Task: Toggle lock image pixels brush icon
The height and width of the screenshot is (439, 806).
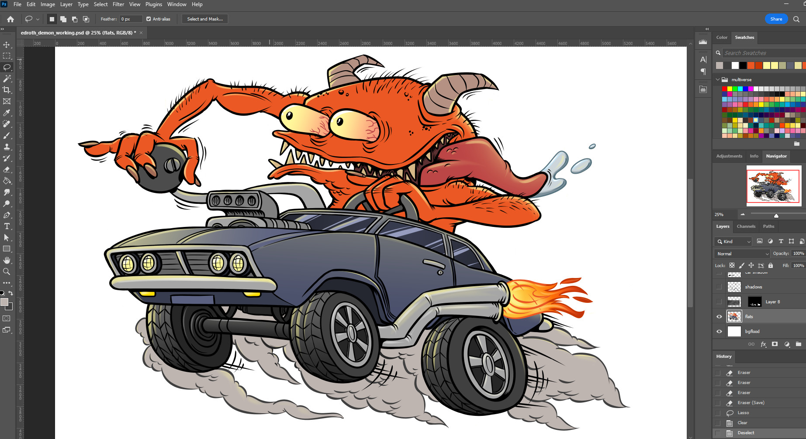Action: pyautogui.click(x=742, y=265)
